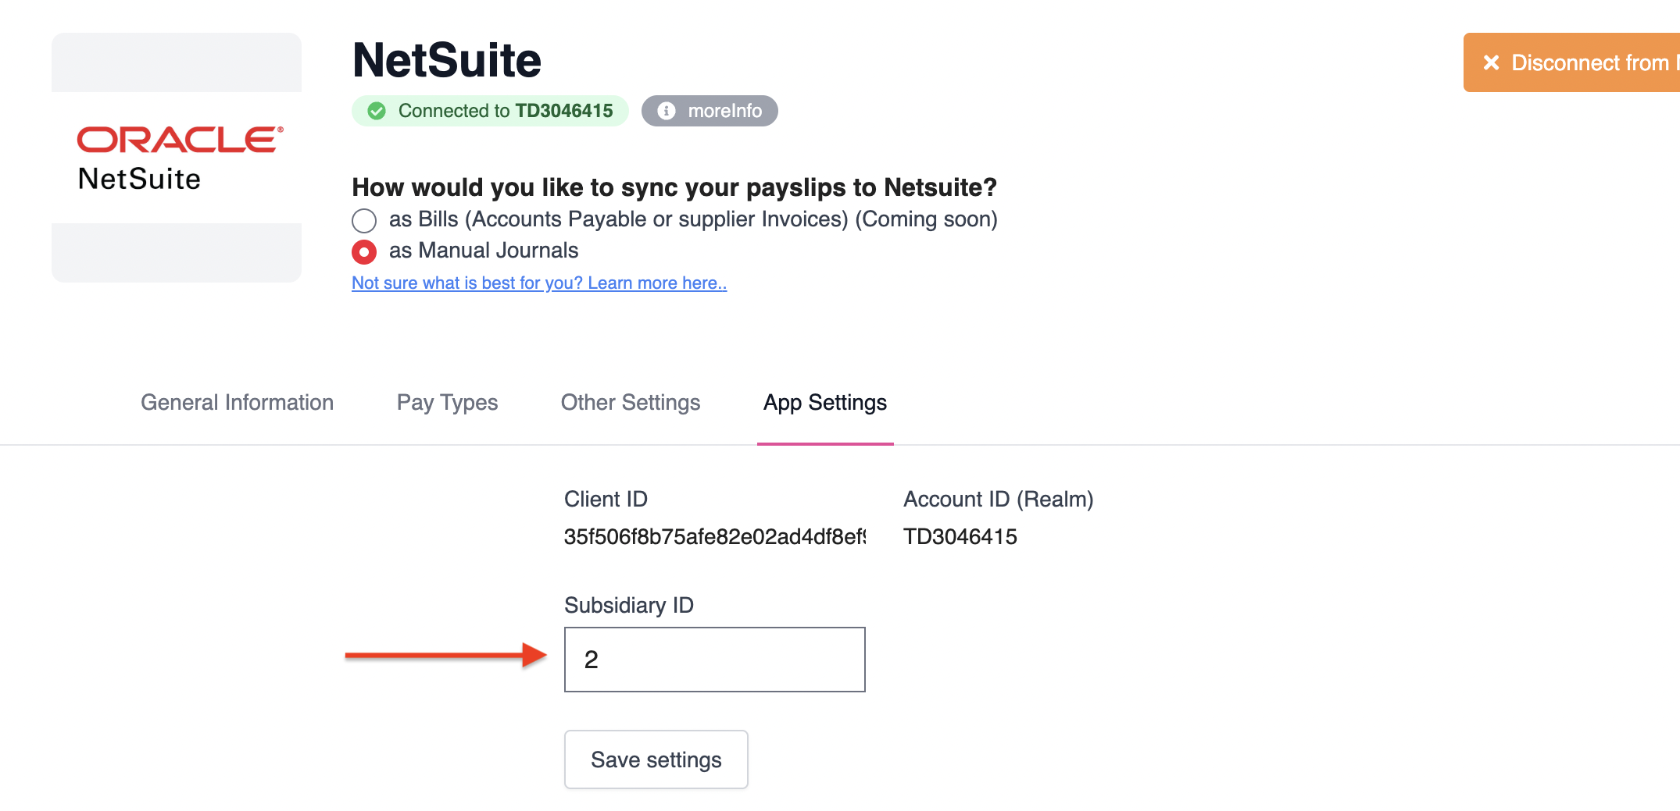Focus the Subsidiary ID input field

714,660
